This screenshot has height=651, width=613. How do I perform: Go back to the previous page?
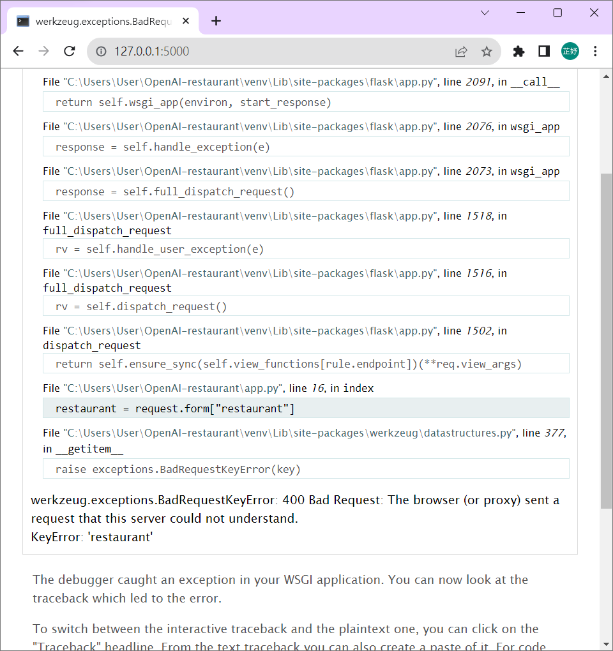pyautogui.click(x=19, y=51)
